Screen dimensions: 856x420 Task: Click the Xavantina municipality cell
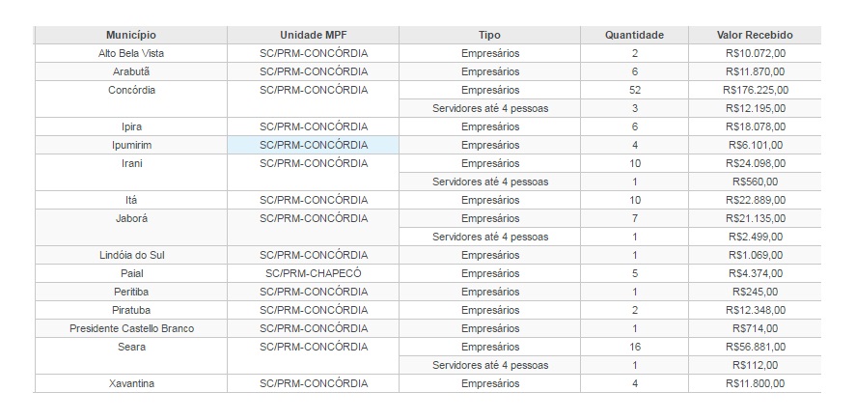pyautogui.click(x=131, y=383)
